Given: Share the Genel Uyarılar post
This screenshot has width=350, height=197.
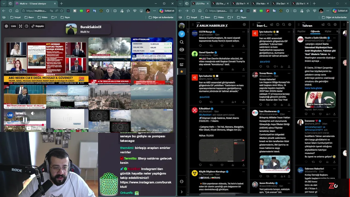Looking at the screenshot, I should (x=243, y=69).
